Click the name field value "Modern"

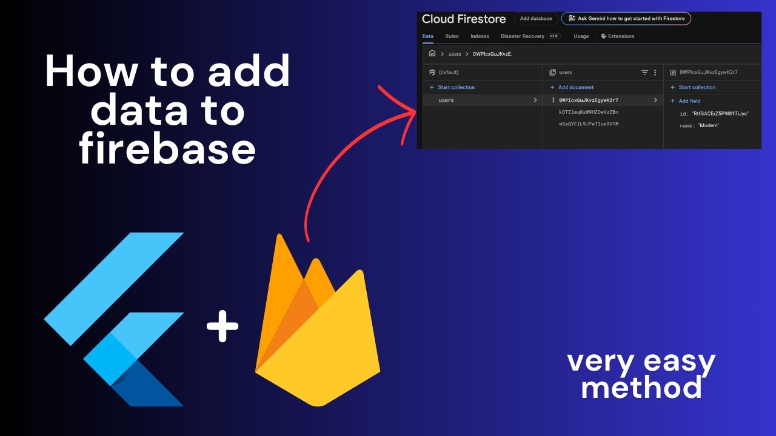point(708,125)
